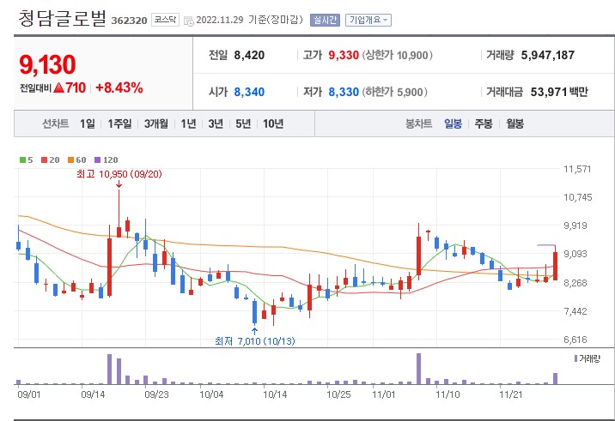Click the 코스닥 market badge
Screen dimensions: 615x421
165,20
